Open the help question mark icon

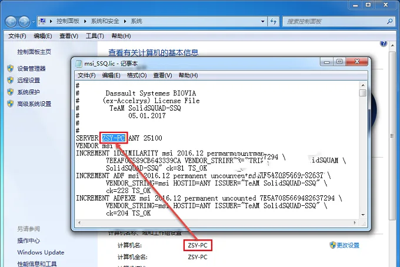384,44
